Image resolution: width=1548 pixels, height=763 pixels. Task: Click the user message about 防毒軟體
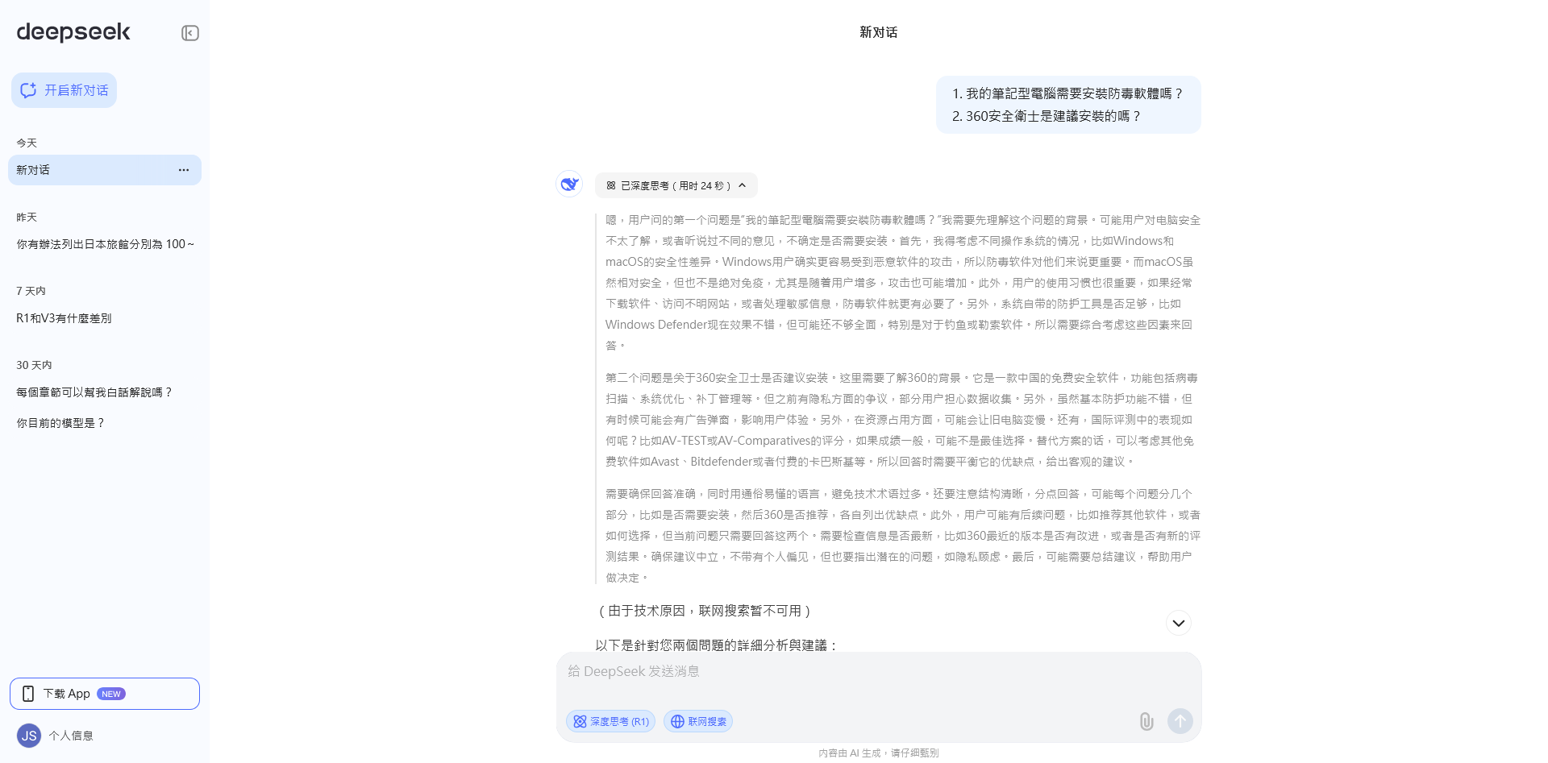coord(1068,105)
